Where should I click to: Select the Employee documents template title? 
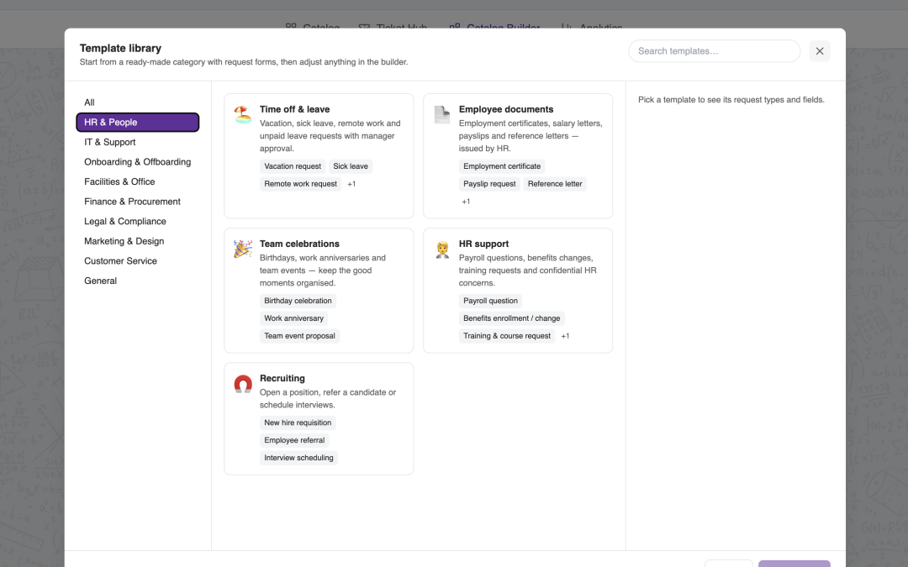[x=505, y=109]
